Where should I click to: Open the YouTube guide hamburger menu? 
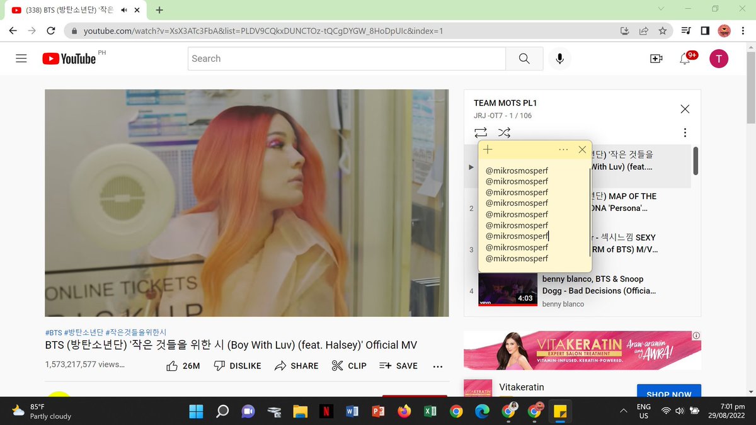click(21, 59)
